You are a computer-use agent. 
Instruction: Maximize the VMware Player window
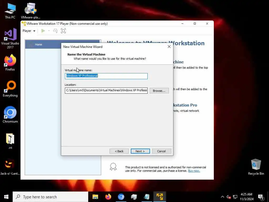[x=195, y=23]
